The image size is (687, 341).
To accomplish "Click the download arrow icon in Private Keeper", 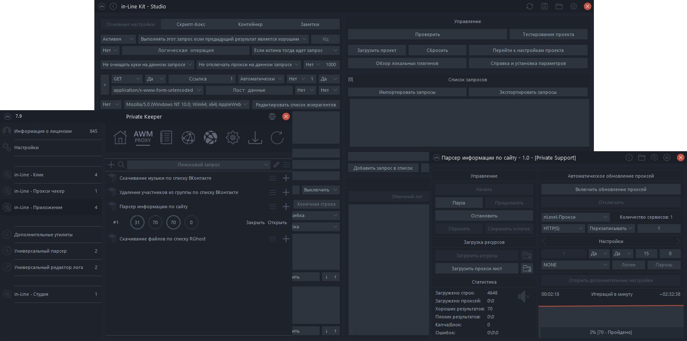I will (255, 137).
